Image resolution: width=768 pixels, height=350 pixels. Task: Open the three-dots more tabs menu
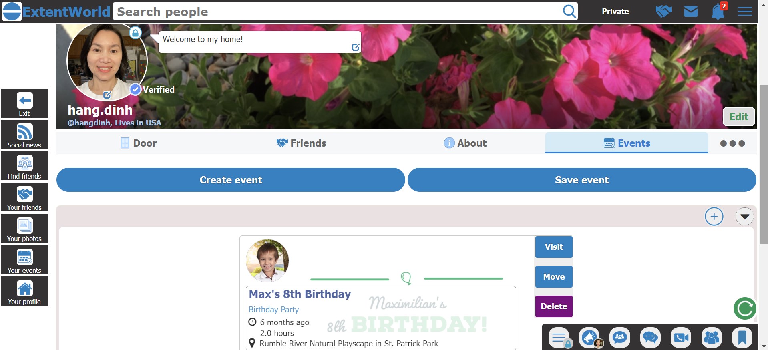[732, 143]
